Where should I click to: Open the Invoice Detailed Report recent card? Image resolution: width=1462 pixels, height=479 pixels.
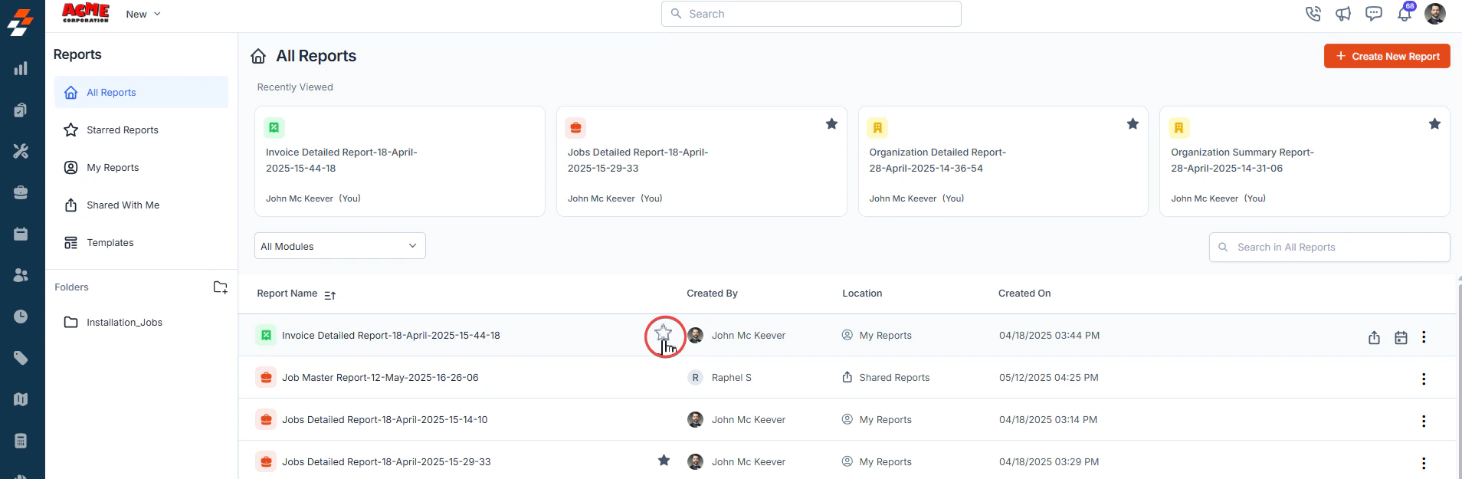pyautogui.click(x=399, y=161)
